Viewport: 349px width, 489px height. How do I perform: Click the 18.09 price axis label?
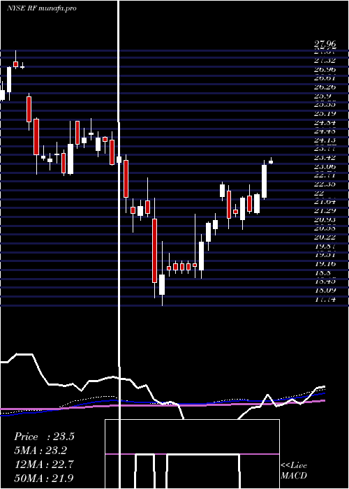[325, 291]
